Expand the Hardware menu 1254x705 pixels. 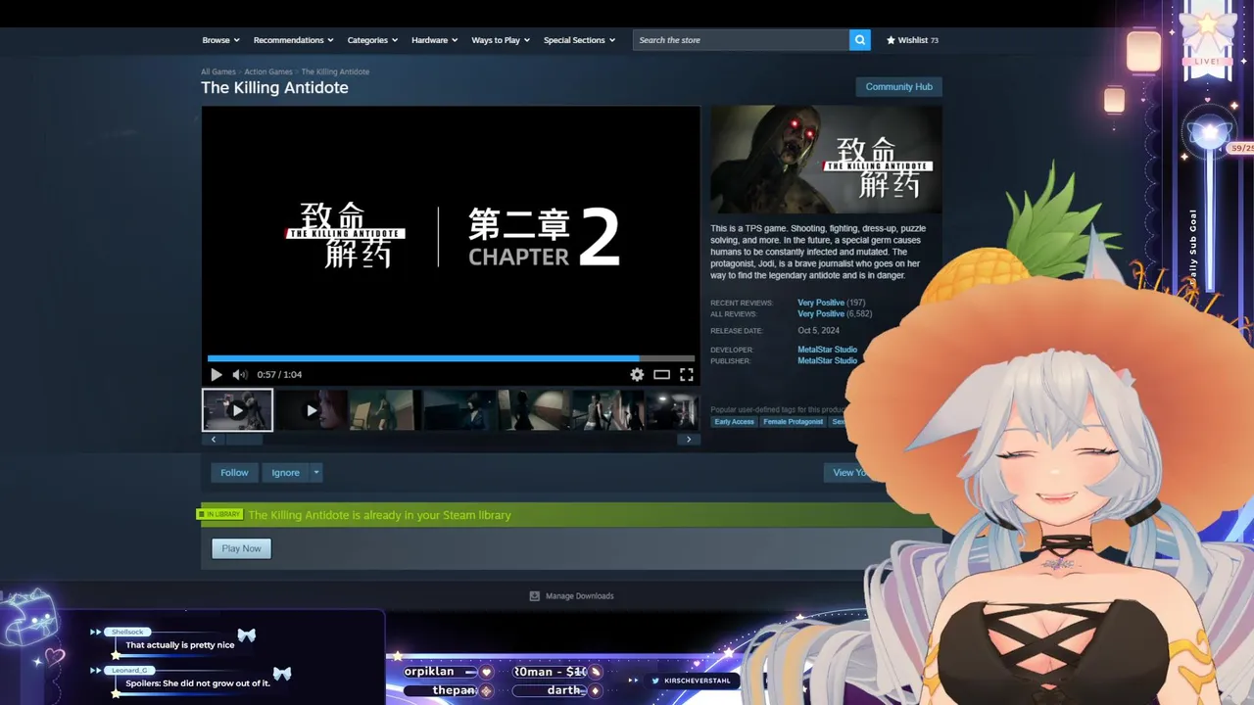coord(435,40)
